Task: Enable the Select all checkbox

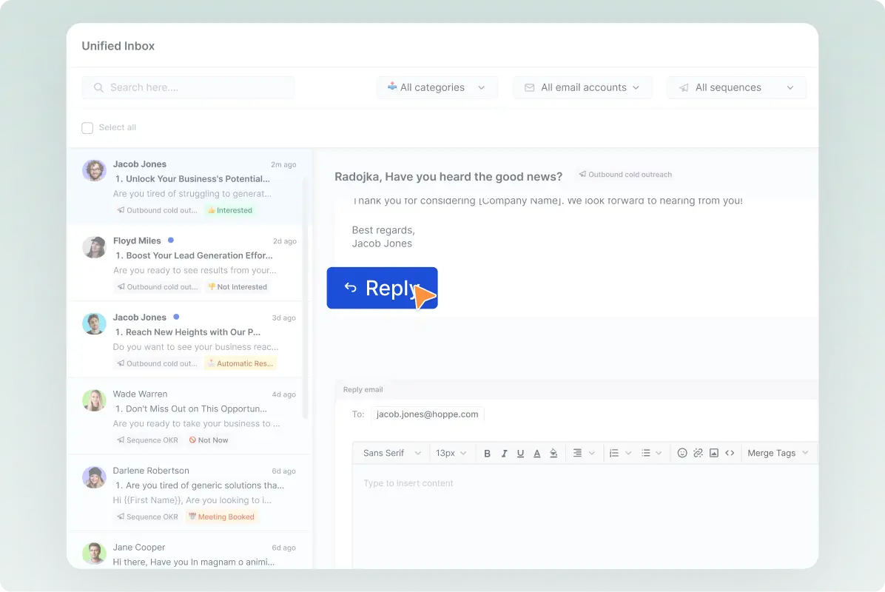Action: (x=87, y=127)
